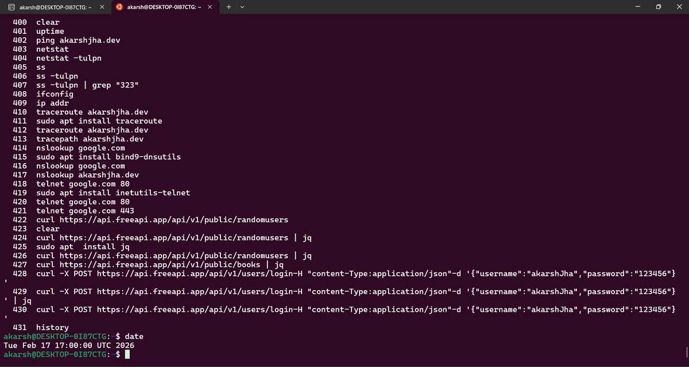Click line 422 curl randomusers command
This screenshot has height=367, width=689.
[150, 219]
